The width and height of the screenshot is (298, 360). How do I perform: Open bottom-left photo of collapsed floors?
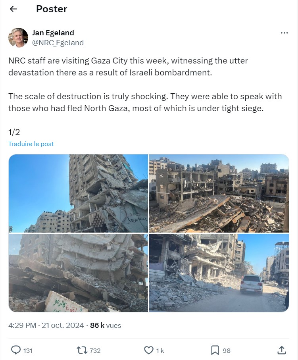point(78,273)
